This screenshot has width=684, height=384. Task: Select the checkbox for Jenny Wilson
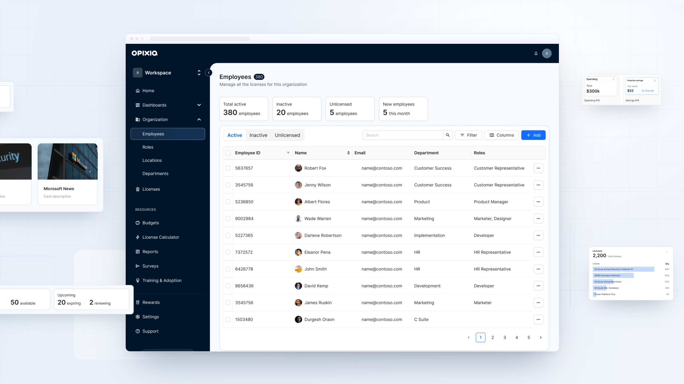click(228, 185)
